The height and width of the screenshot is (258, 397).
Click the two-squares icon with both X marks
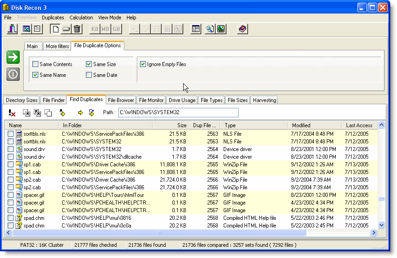(37, 113)
